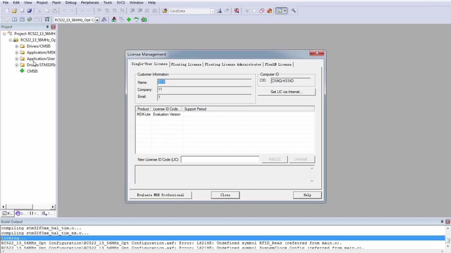Switch to the Books tab in project panel

coord(21,213)
